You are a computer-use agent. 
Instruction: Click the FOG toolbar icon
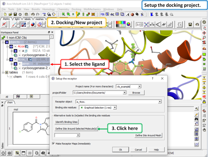tap(102, 14)
